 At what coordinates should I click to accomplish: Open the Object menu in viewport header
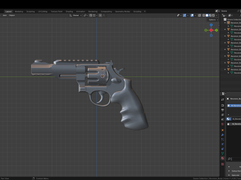pyautogui.click(x=12, y=15)
